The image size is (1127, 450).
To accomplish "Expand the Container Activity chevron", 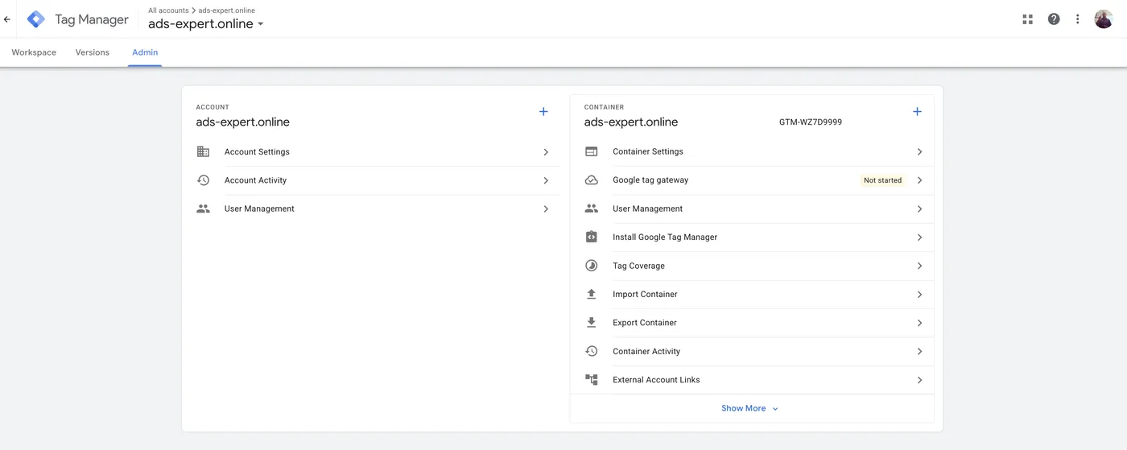I will click(919, 352).
